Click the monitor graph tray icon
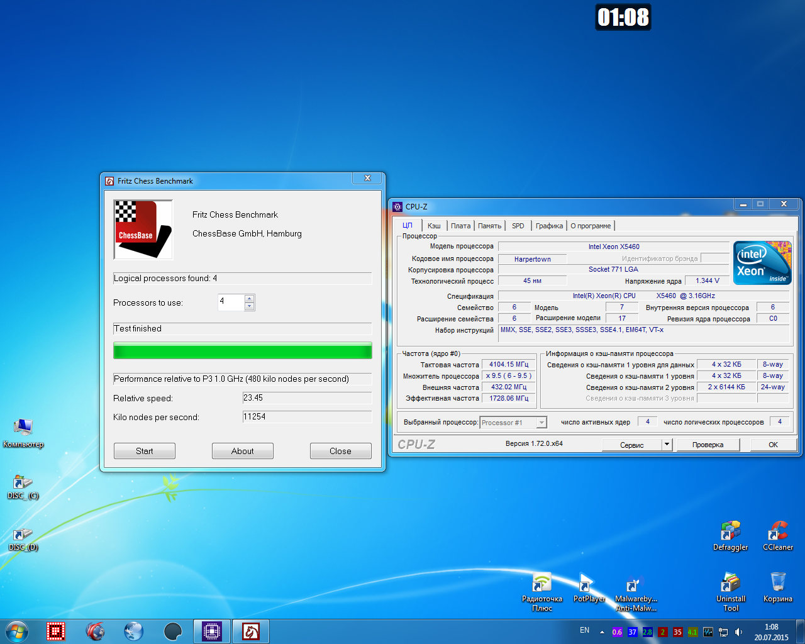Viewport: 805px width, 644px height. point(708,632)
